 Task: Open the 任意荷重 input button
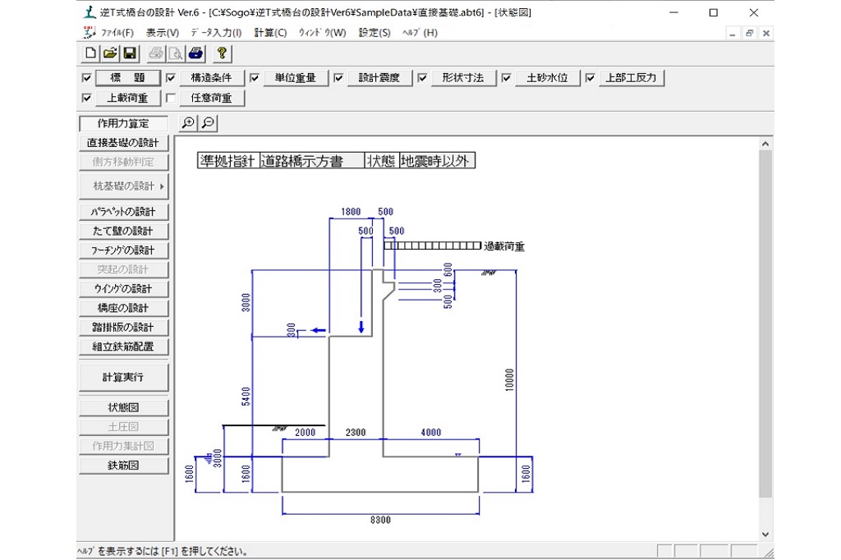(211, 98)
